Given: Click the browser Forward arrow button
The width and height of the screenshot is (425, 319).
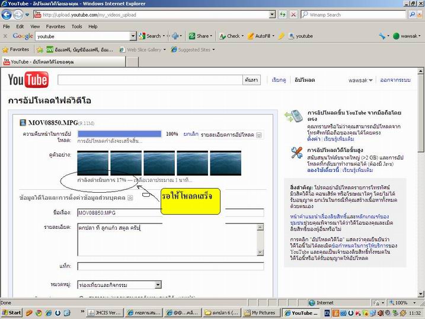Looking at the screenshot, I should tap(18, 15).
